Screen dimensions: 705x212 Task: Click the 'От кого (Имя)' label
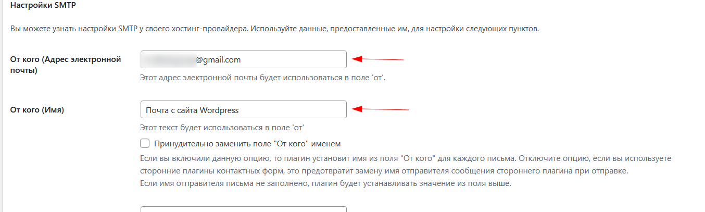[37, 109]
